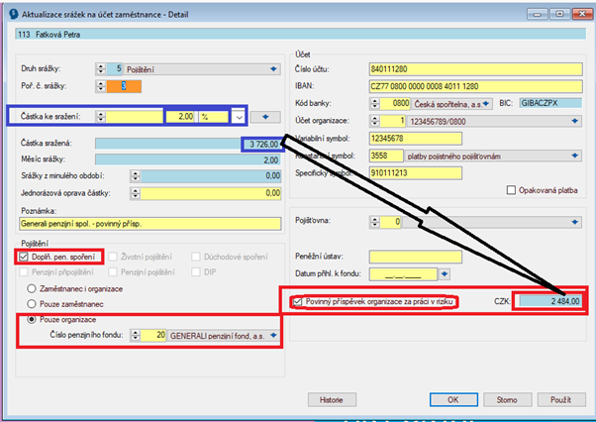Click the spinner next to Částka ke sražení
Screen dimensions: 596x422
[100, 116]
